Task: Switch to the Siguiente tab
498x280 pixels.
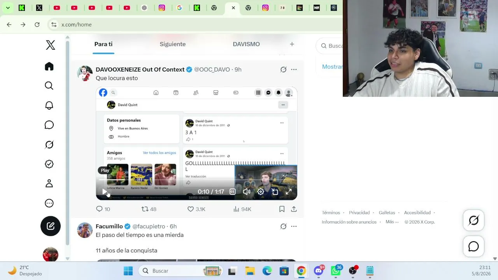Action: 173,44
